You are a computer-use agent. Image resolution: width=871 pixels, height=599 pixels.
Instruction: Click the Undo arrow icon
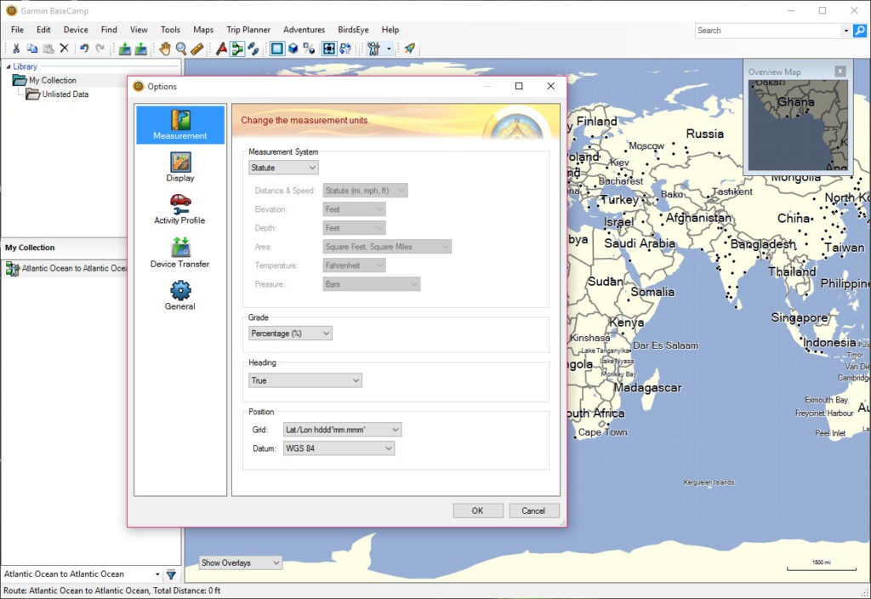click(x=84, y=48)
